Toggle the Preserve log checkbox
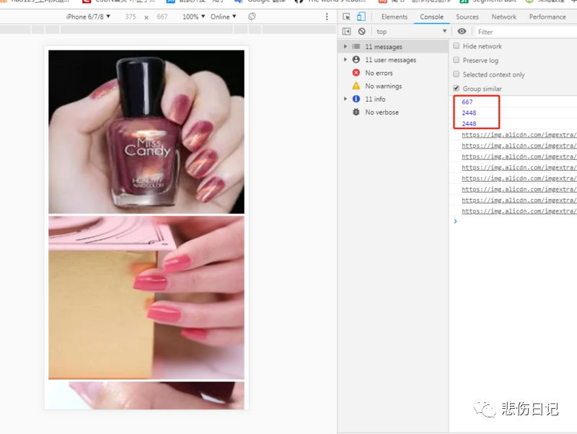 (457, 60)
